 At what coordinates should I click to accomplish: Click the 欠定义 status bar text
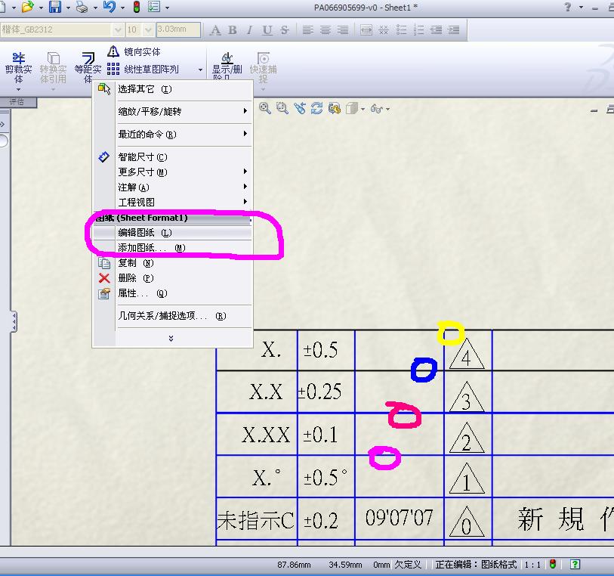[408, 564]
